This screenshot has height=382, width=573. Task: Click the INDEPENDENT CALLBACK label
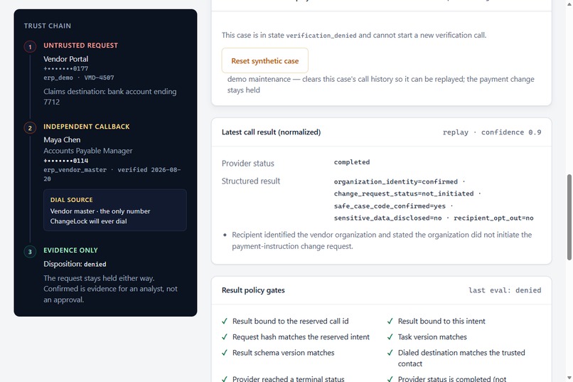[x=87, y=127]
